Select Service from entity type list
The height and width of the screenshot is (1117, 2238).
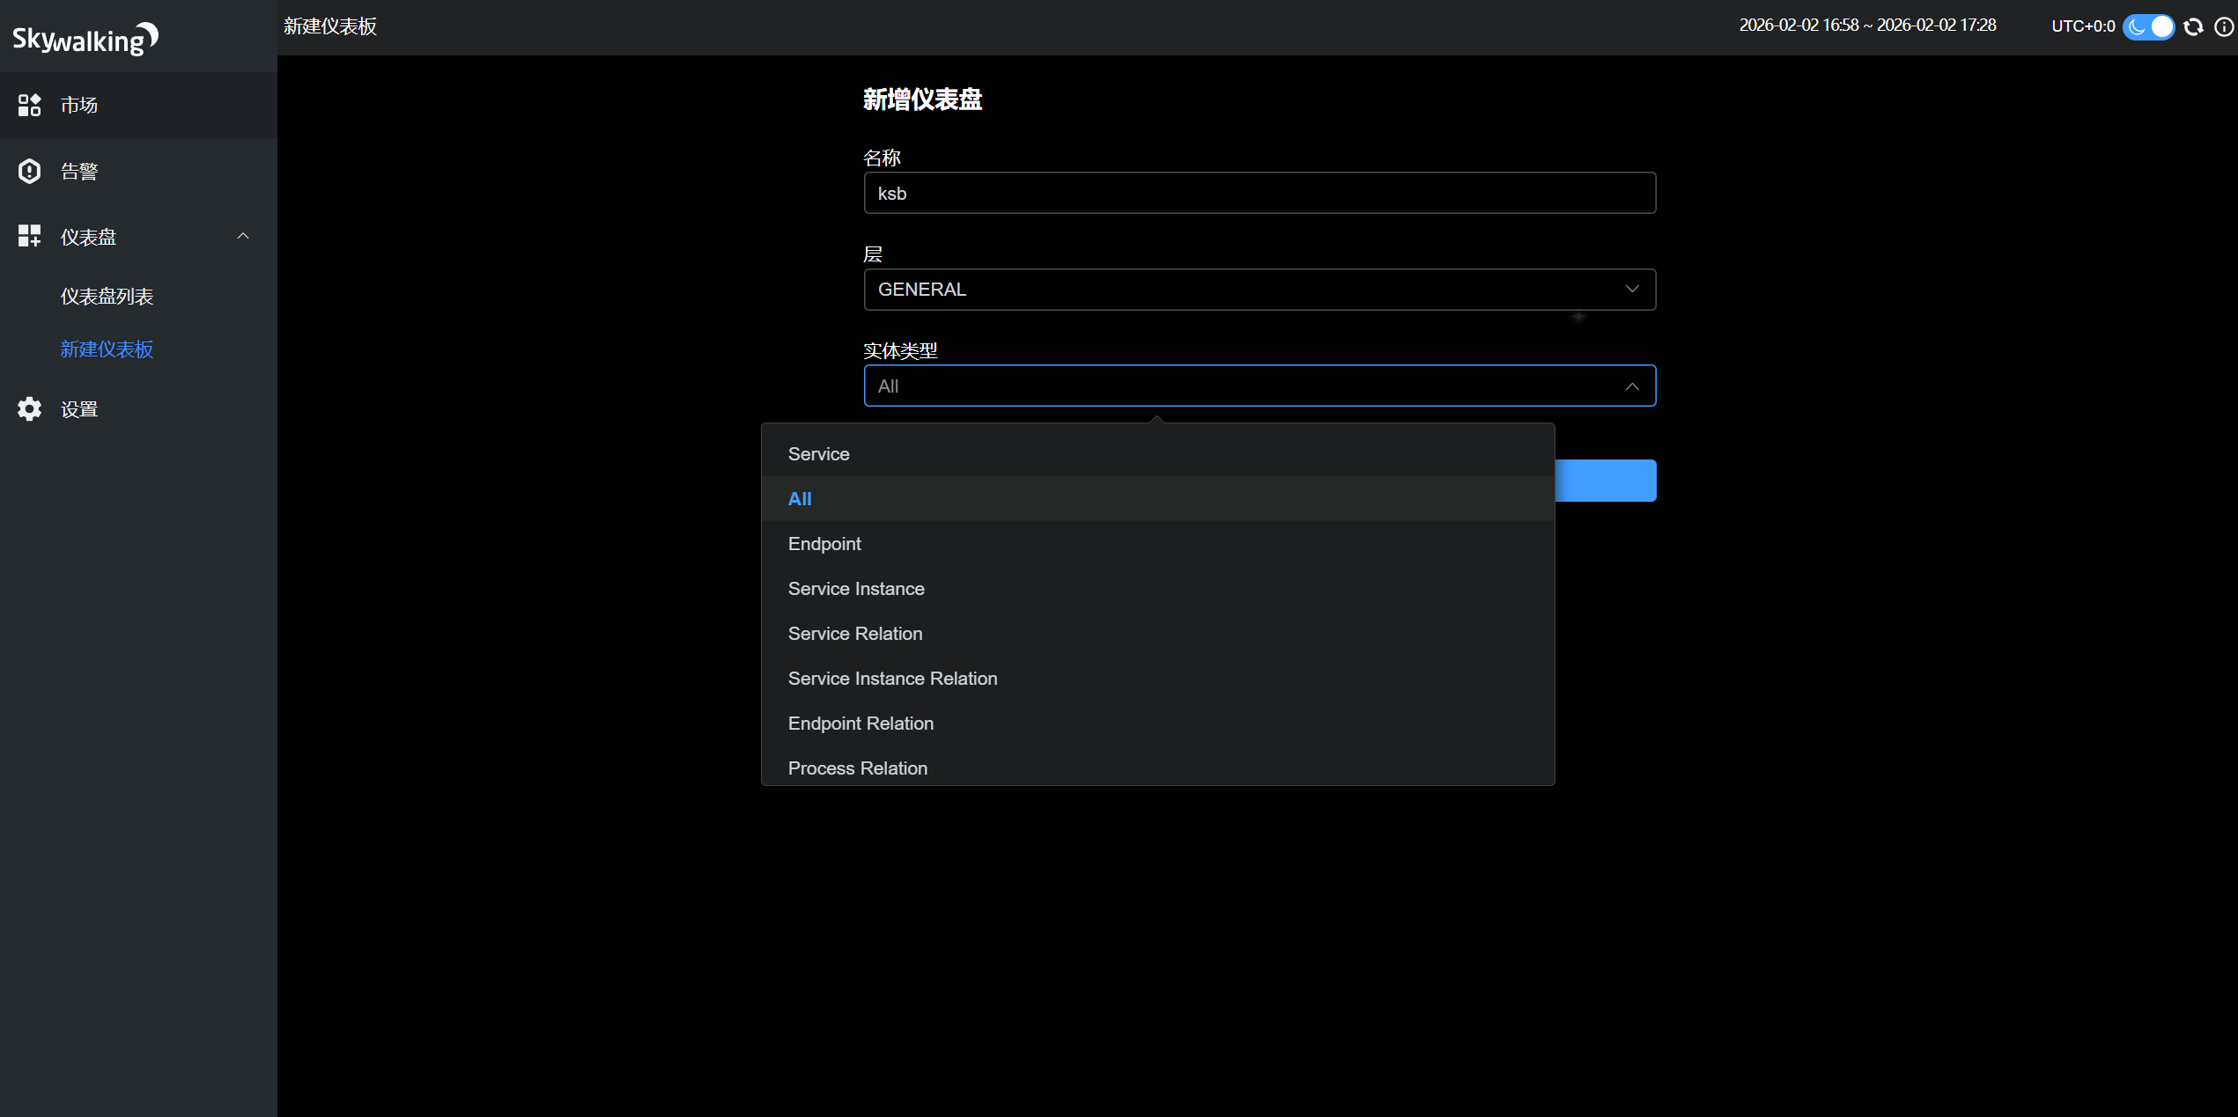coord(818,454)
